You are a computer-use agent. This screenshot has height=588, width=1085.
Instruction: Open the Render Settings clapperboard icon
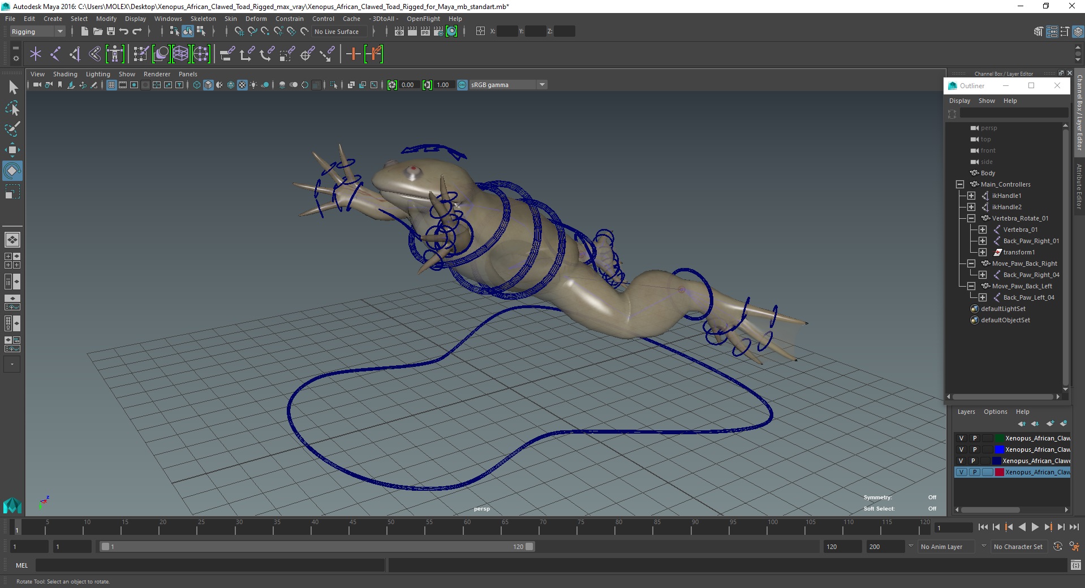click(x=438, y=32)
